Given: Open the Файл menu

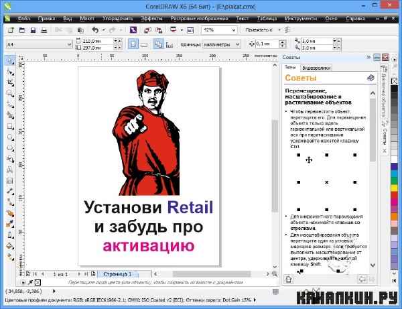Looking at the screenshot, I should pyautogui.click(x=23, y=19).
